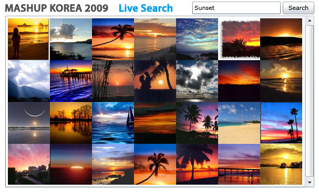Open the couple silhouette under palm thumbnail
The image size is (319, 192).
(155, 81)
